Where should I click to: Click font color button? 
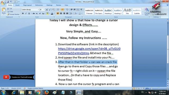[52, 13]
